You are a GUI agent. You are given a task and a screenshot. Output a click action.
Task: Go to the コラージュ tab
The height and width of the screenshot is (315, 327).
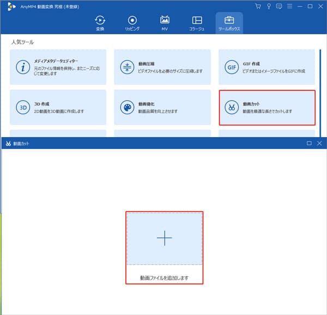click(x=197, y=23)
